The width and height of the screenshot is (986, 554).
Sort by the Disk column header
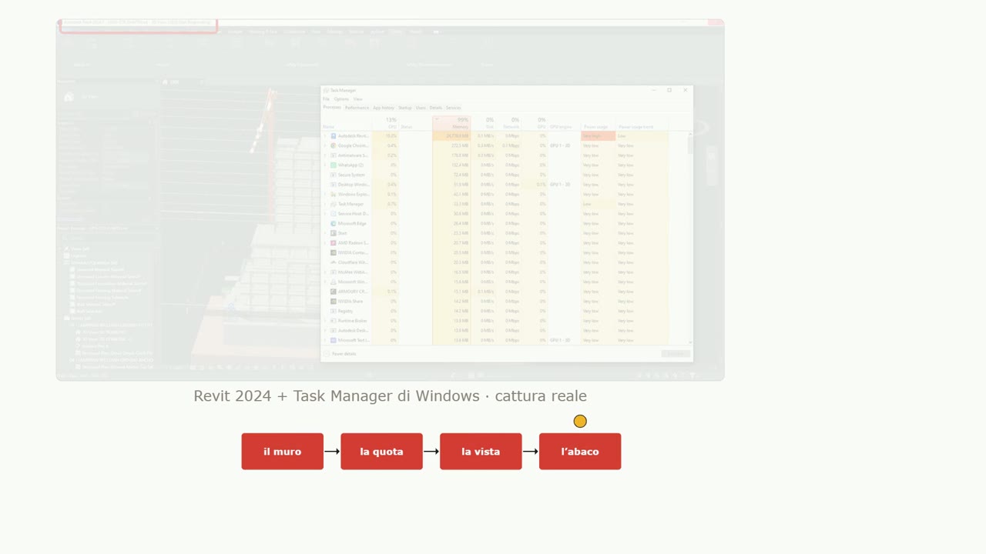tap(484, 123)
